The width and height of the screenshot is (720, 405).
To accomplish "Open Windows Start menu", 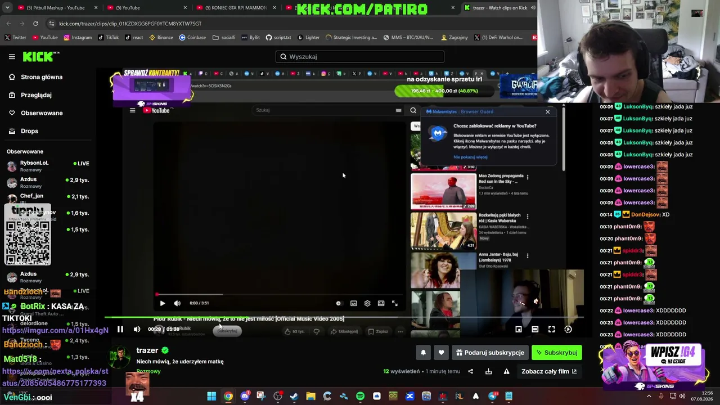I will click(x=211, y=396).
